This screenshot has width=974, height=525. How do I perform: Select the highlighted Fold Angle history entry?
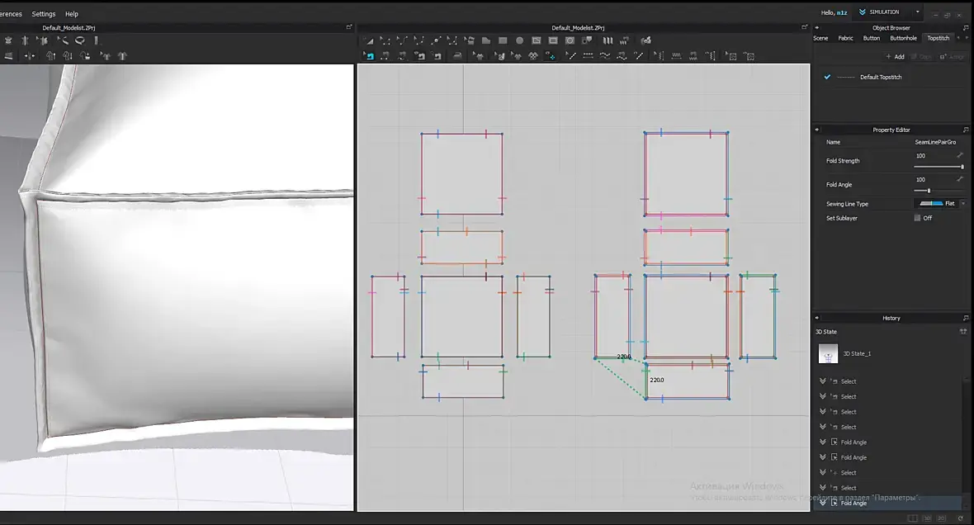pyautogui.click(x=888, y=503)
